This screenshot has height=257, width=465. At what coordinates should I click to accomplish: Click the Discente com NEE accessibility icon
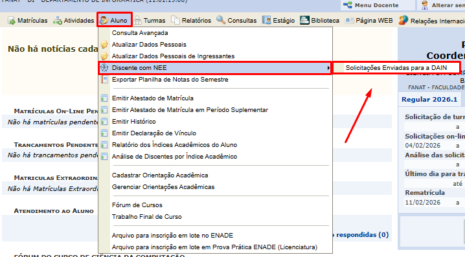(x=104, y=68)
